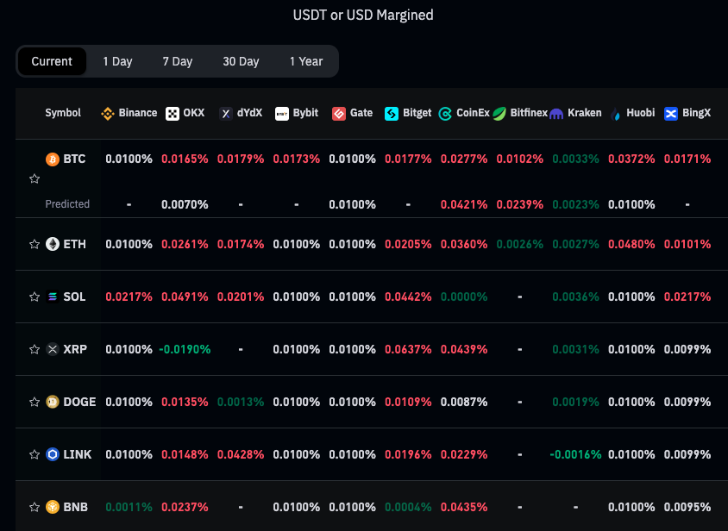Toggle the favorite star for BTC
The width and height of the screenshot is (728, 531).
pos(35,178)
